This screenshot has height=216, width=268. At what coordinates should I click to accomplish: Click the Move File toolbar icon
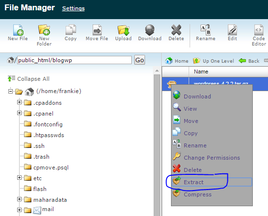click(x=97, y=30)
